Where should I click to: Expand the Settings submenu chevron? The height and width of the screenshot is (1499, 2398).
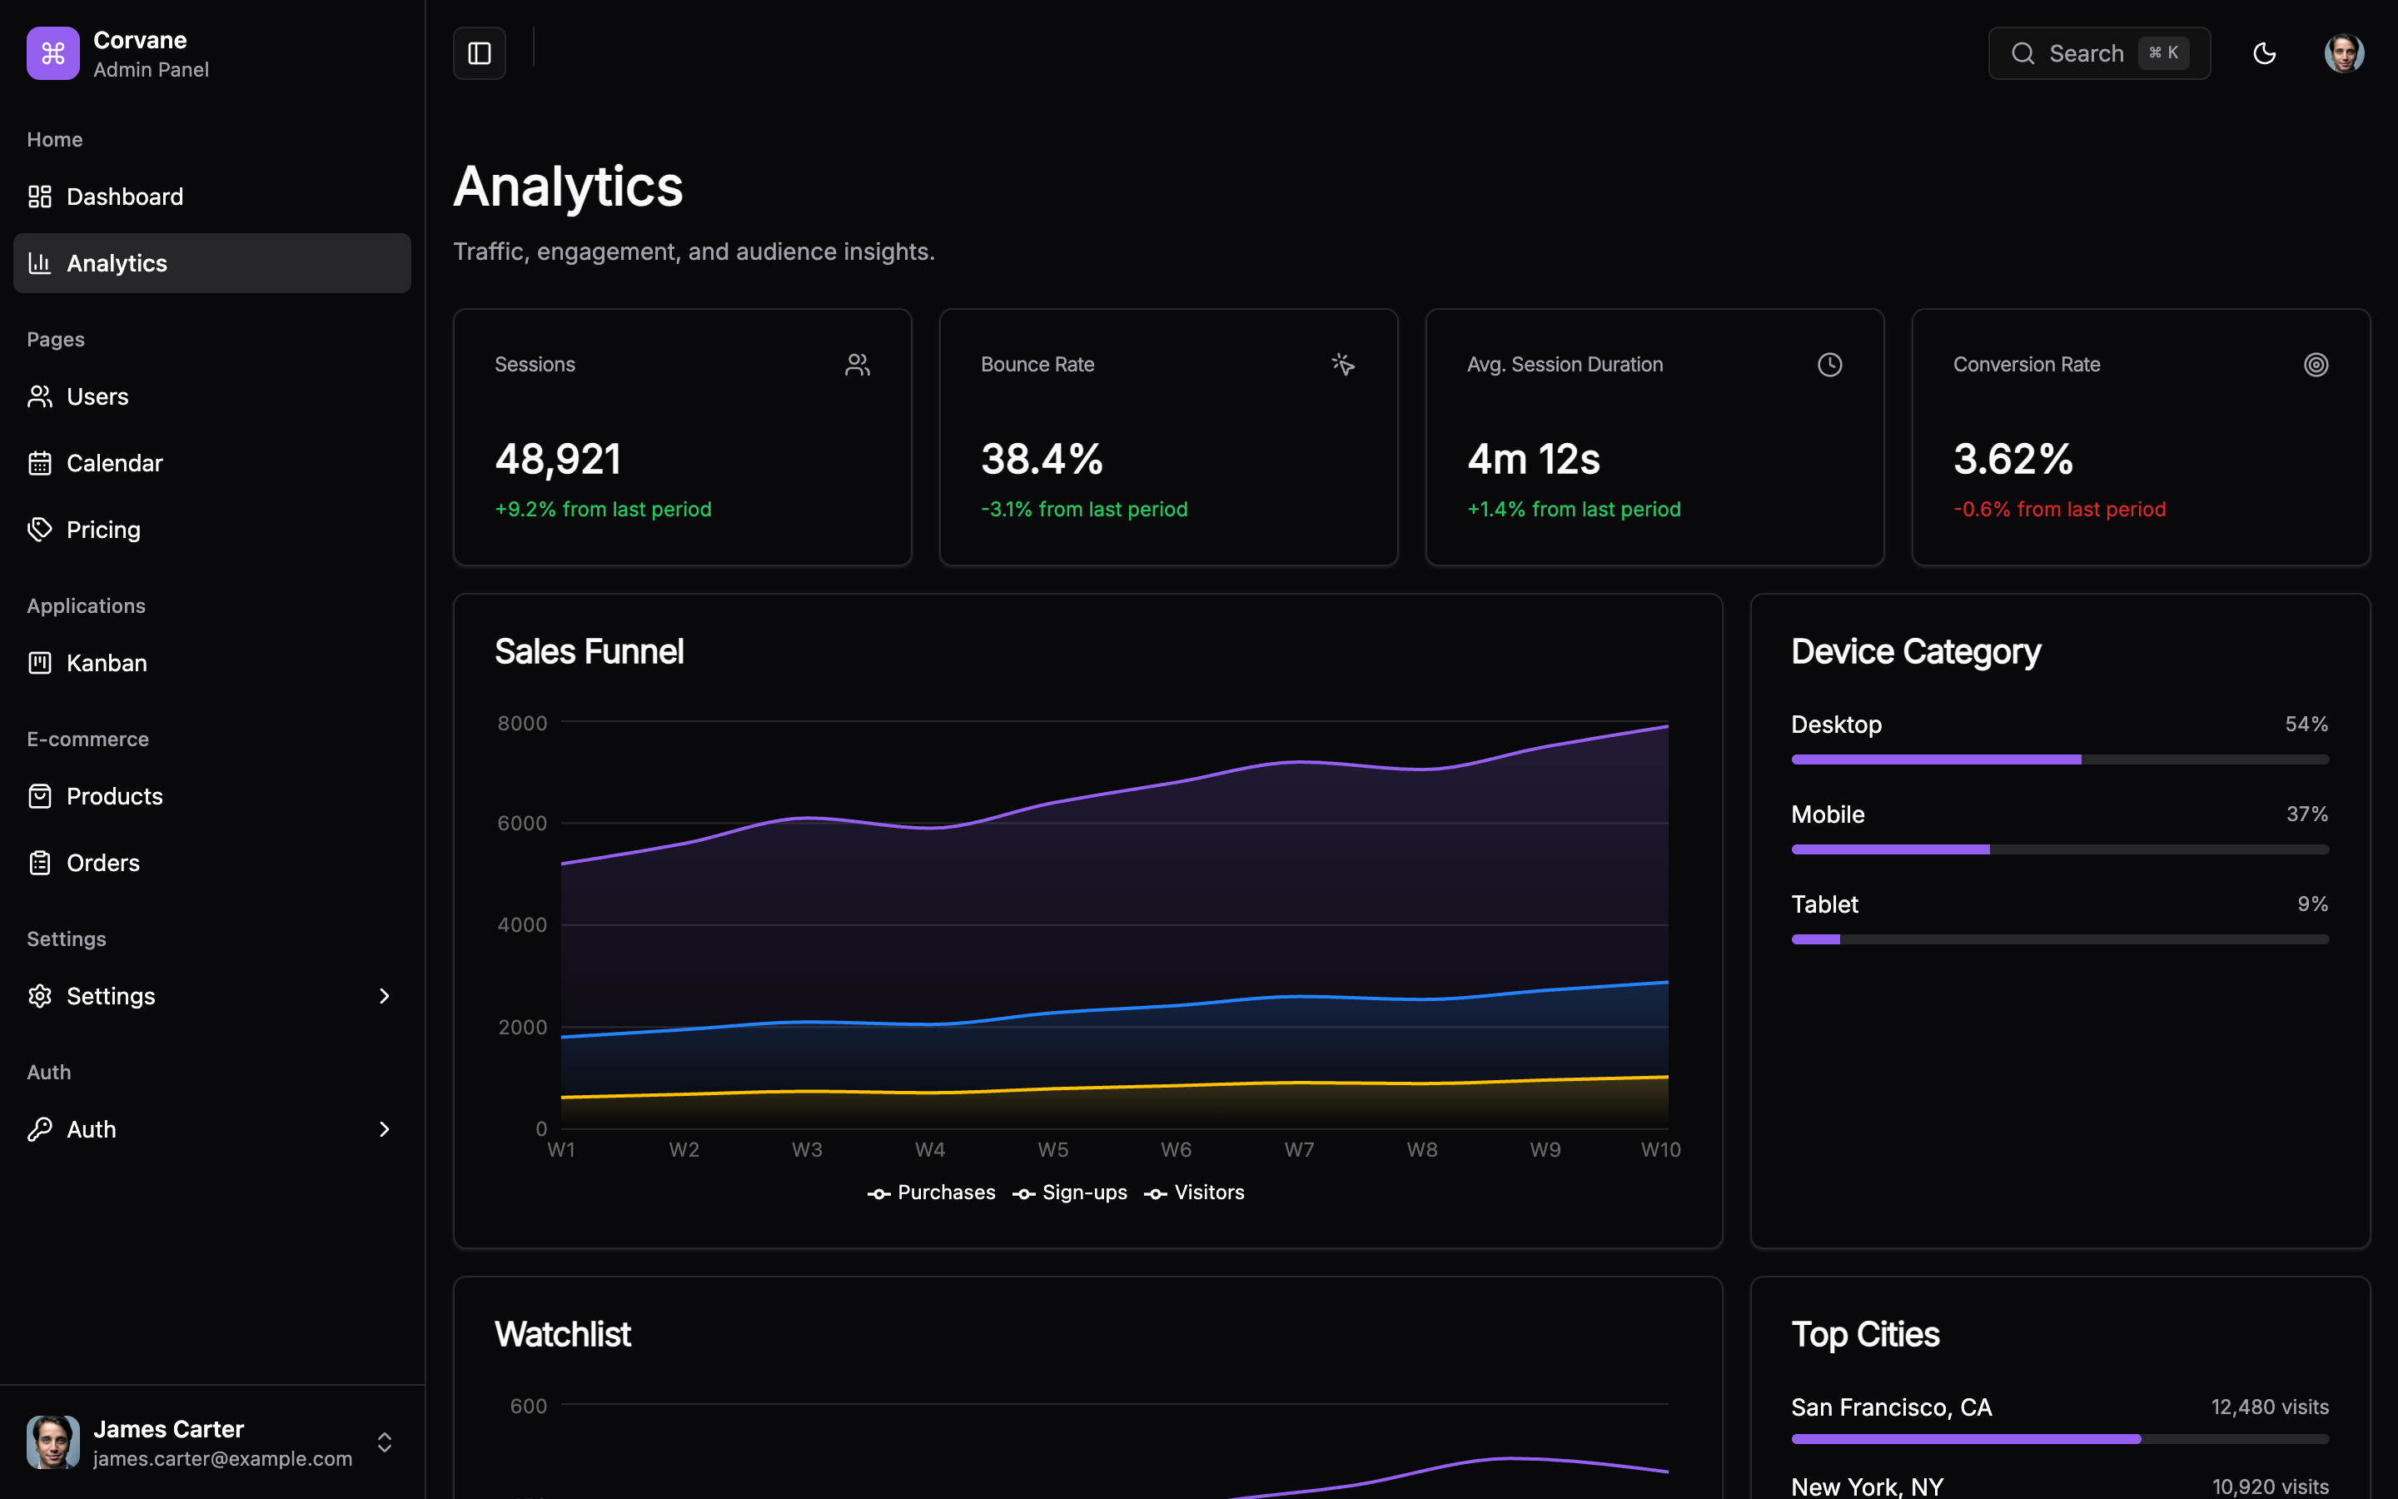(385, 996)
